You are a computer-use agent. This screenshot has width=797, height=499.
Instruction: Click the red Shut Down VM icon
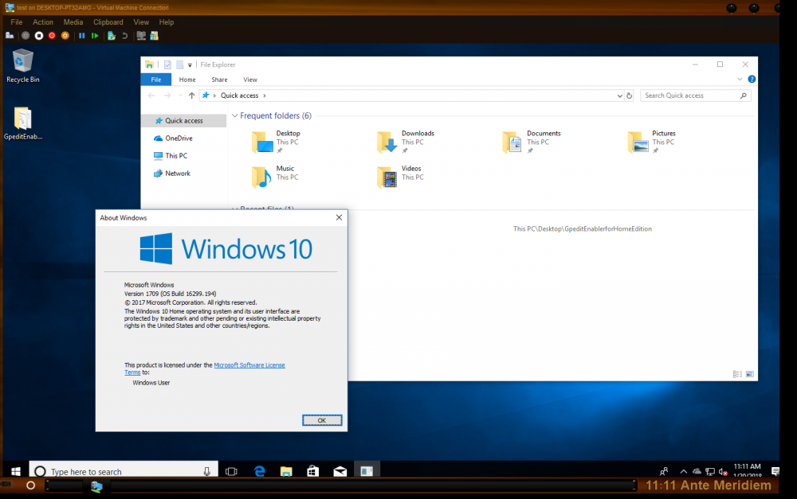52,36
